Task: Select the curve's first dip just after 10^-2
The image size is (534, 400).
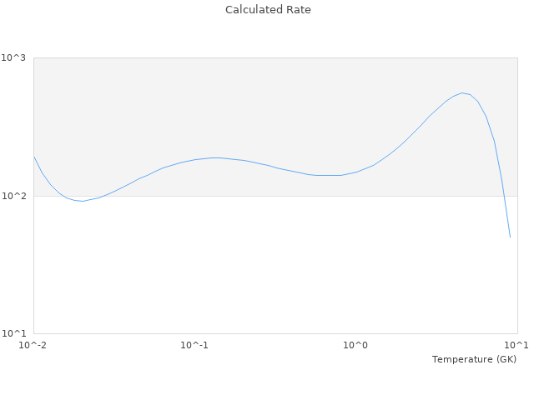Action: 82,201
